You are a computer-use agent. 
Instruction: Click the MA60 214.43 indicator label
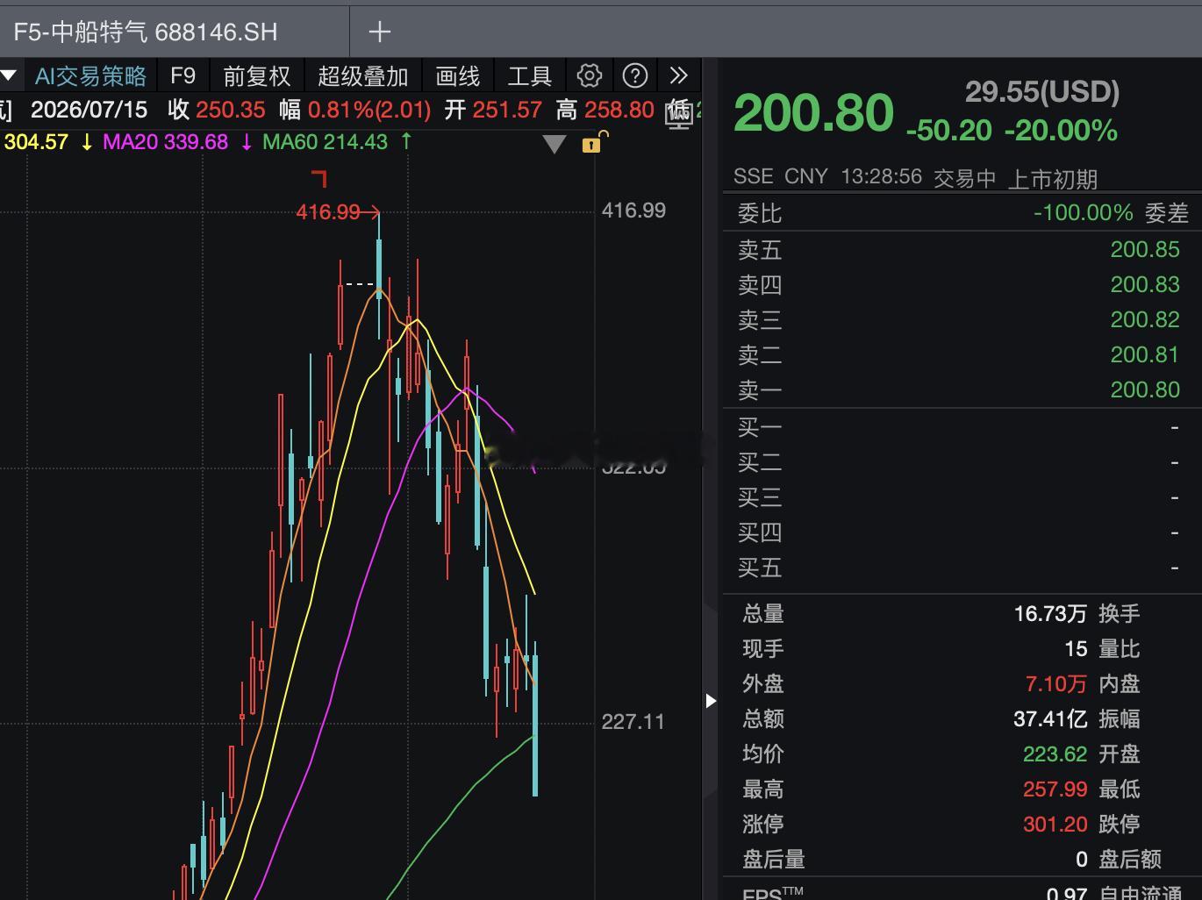325,142
